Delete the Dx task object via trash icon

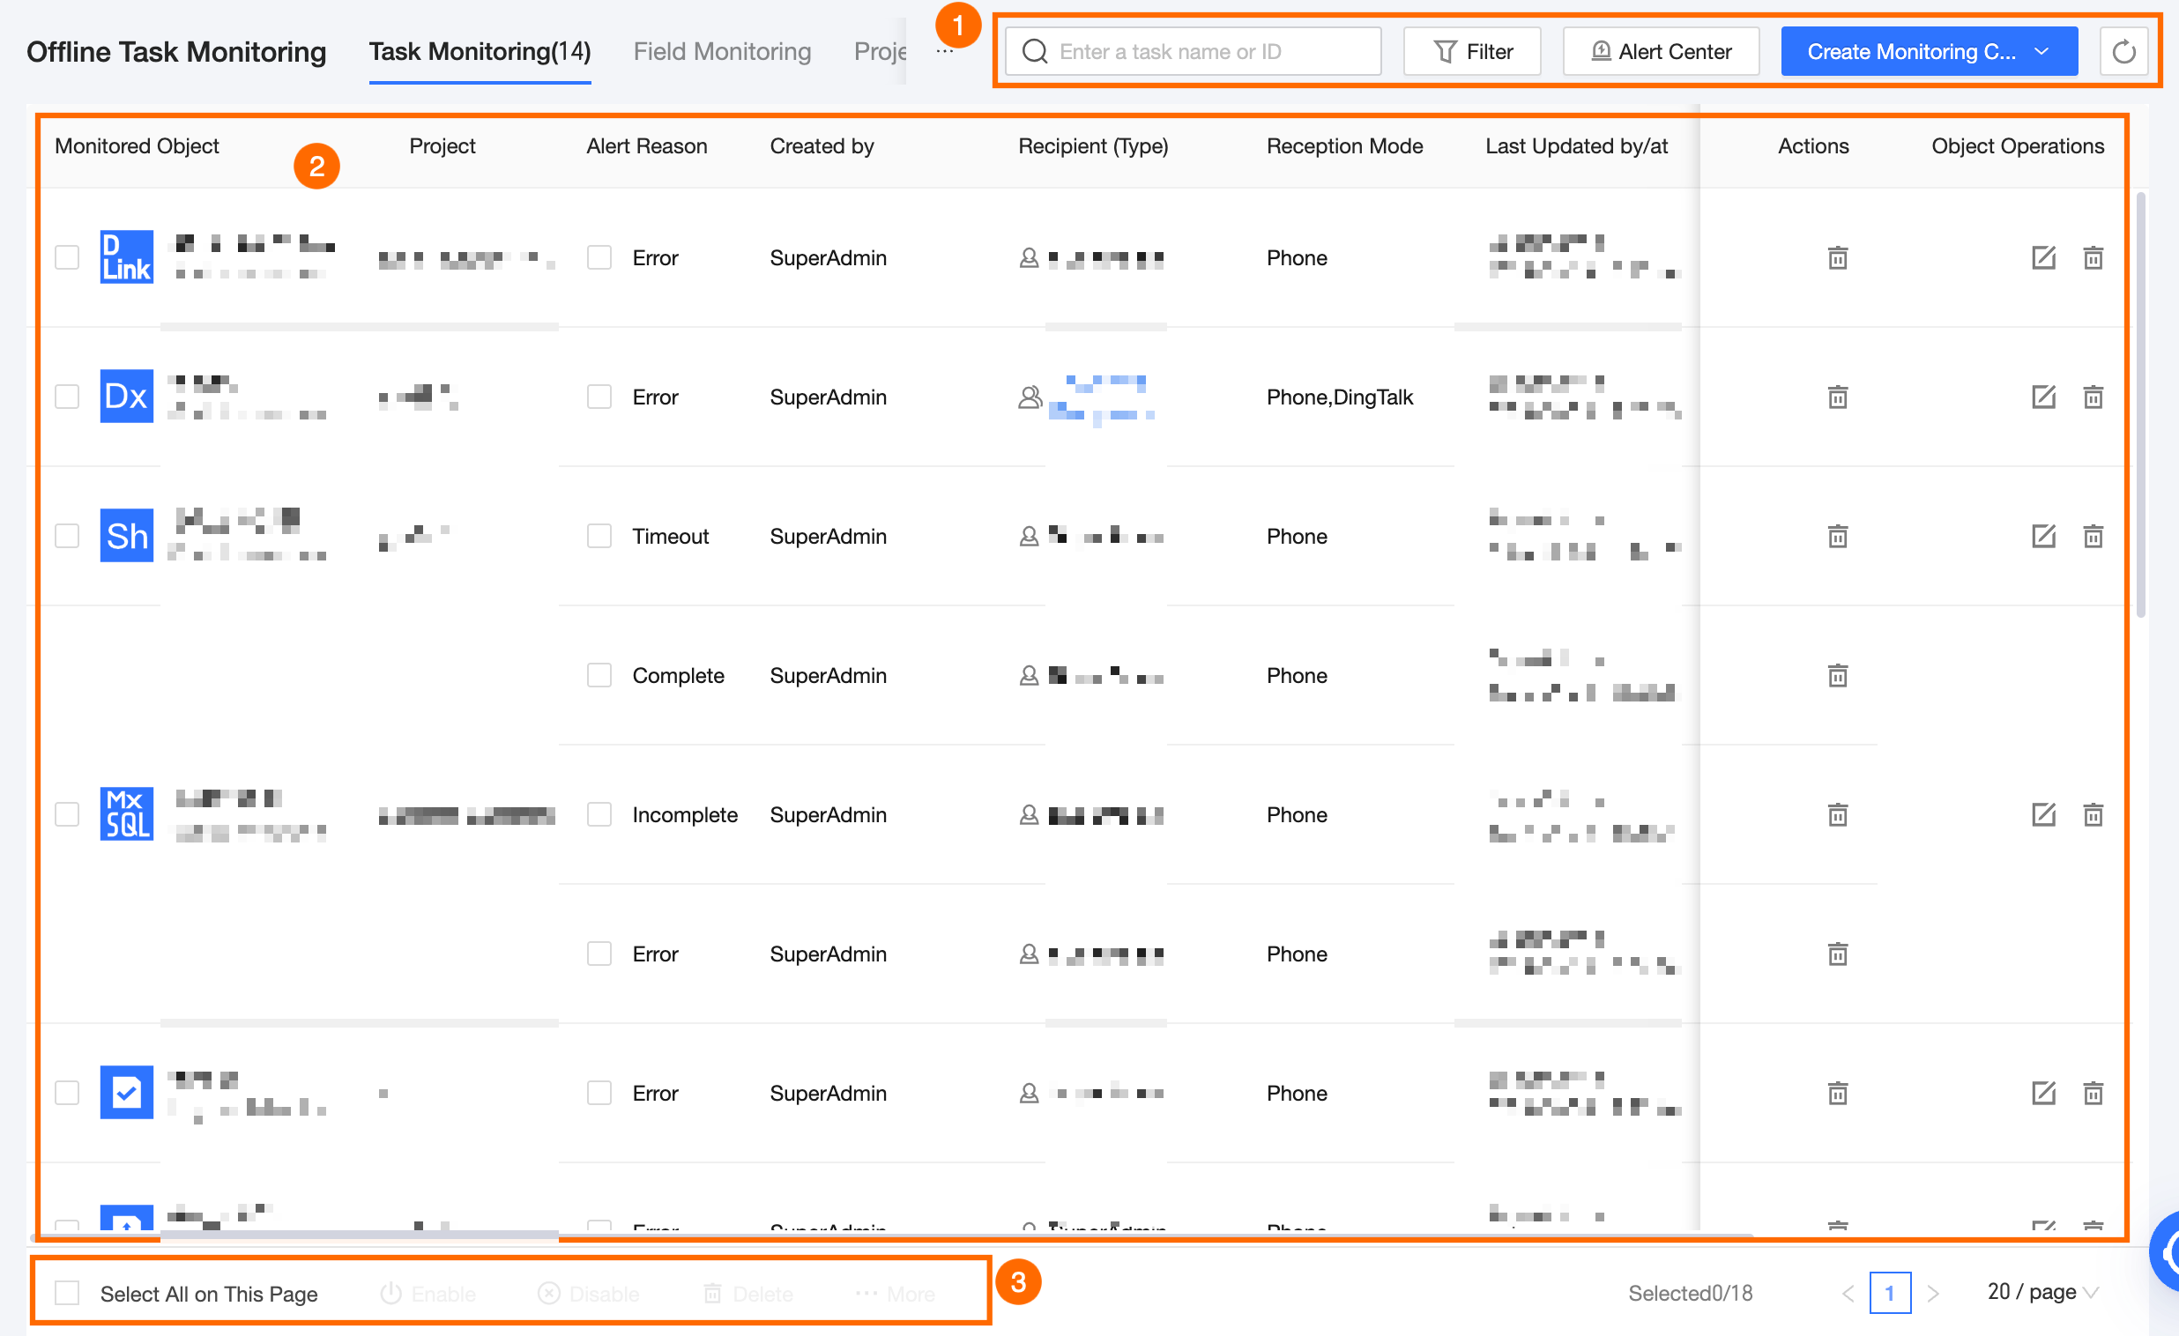tap(2093, 397)
